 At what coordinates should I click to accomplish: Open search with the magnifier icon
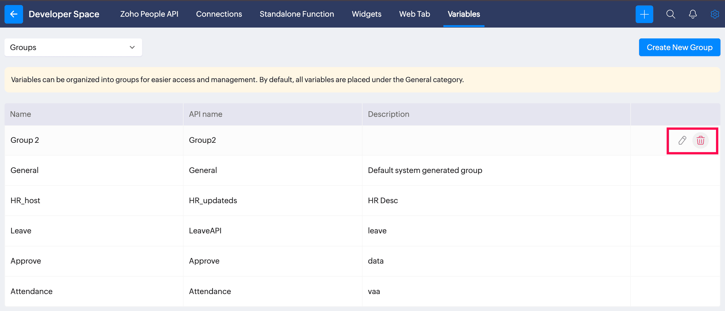(670, 14)
